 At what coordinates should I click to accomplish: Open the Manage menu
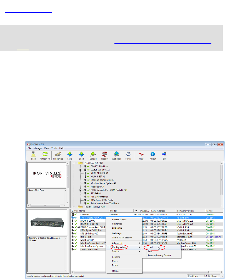37,148
